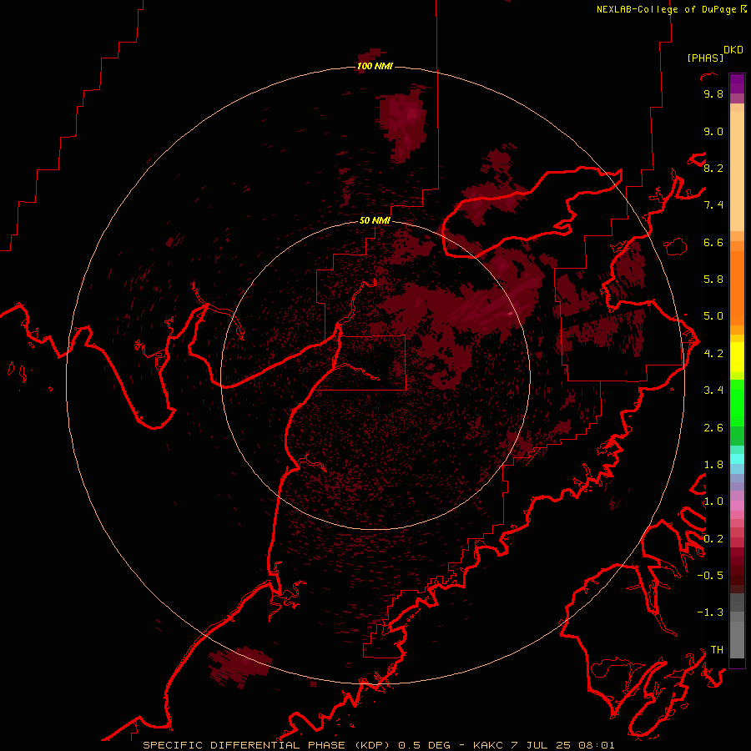Select the -1.3 scale value
The width and height of the screenshot is (751, 751).
710,612
